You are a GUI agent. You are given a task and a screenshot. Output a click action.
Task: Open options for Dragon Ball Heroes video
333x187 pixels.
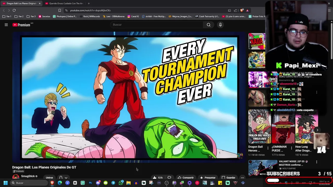point(268,148)
